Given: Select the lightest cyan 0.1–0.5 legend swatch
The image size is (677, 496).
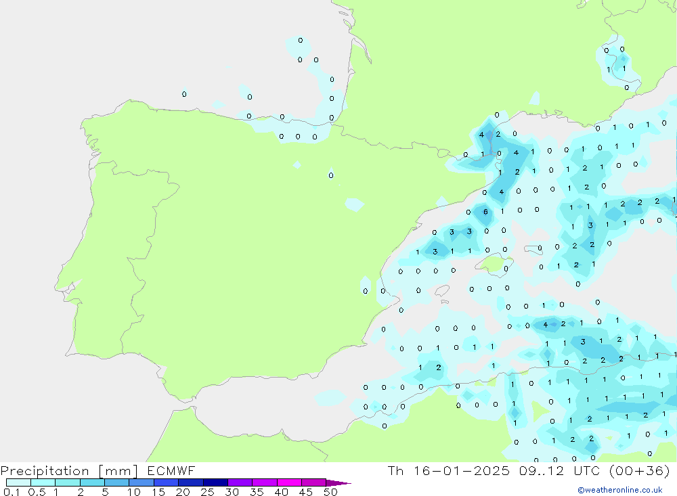Looking at the screenshot, I should 18,482.
